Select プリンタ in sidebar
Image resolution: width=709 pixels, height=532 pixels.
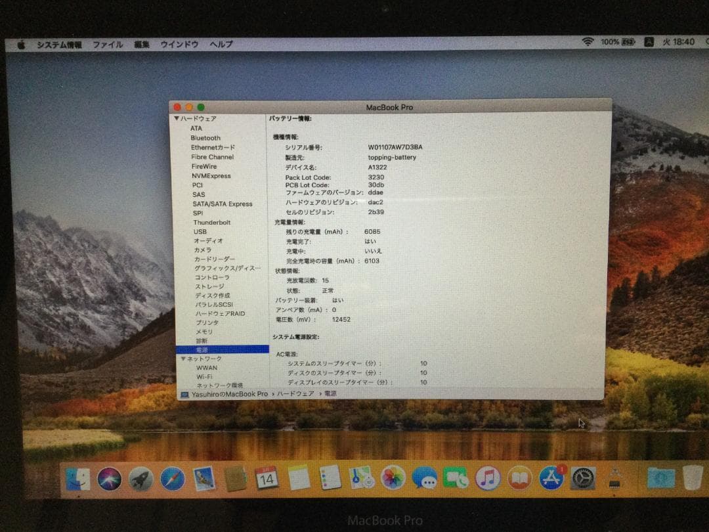pyautogui.click(x=207, y=322)
